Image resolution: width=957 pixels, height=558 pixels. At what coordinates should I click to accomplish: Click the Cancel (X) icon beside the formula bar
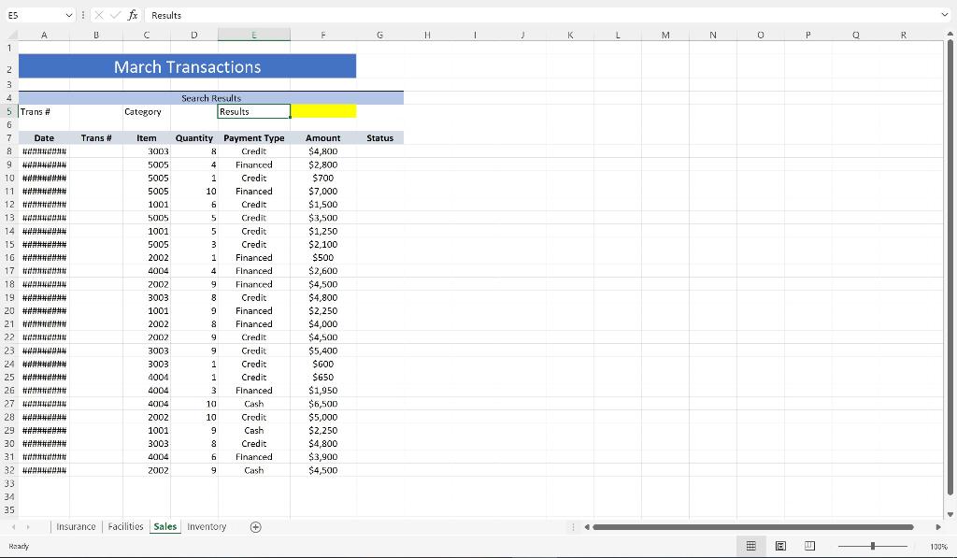(x=101, y=15)
